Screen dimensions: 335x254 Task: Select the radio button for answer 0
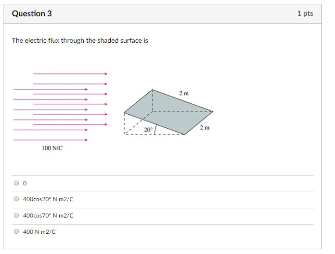click(x=16, y=183)
